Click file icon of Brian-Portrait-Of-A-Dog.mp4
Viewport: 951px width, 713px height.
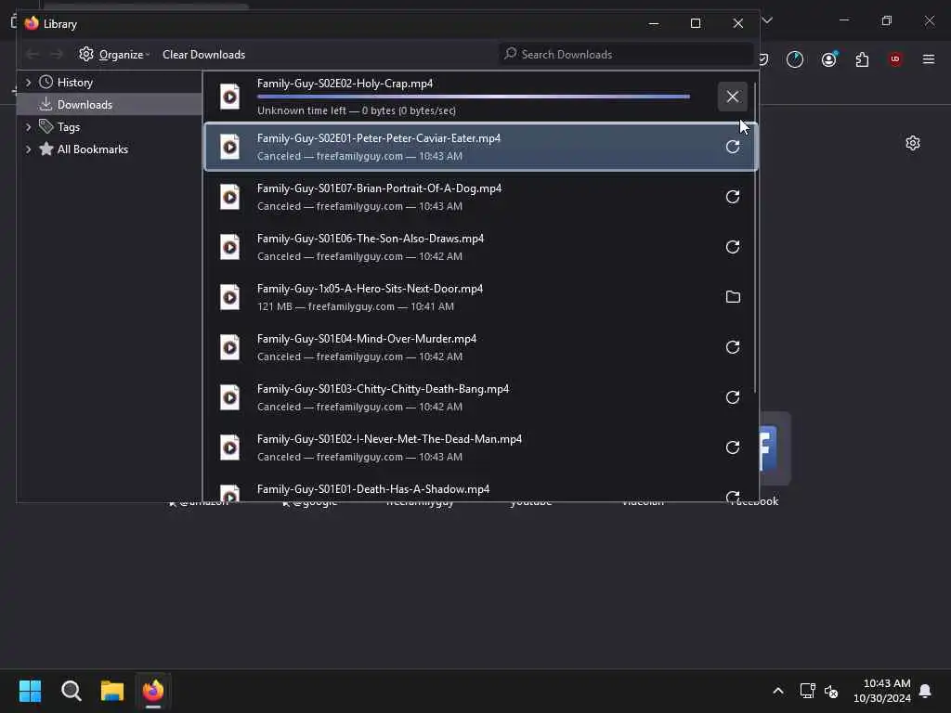(x=230, y=197)
